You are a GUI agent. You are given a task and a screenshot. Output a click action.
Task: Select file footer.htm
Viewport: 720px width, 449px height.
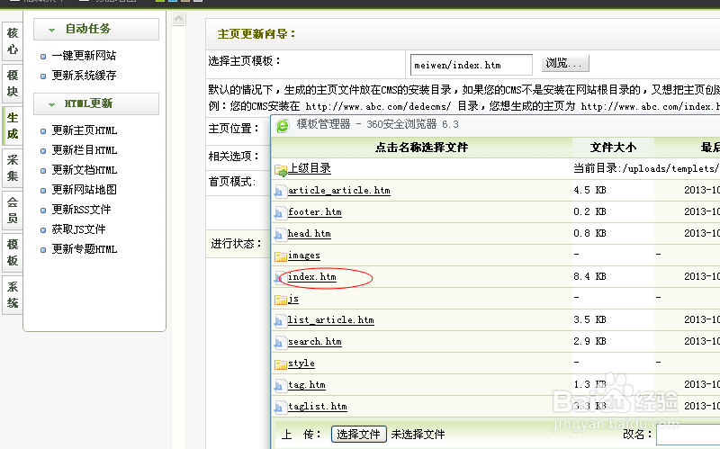point(314,212)
